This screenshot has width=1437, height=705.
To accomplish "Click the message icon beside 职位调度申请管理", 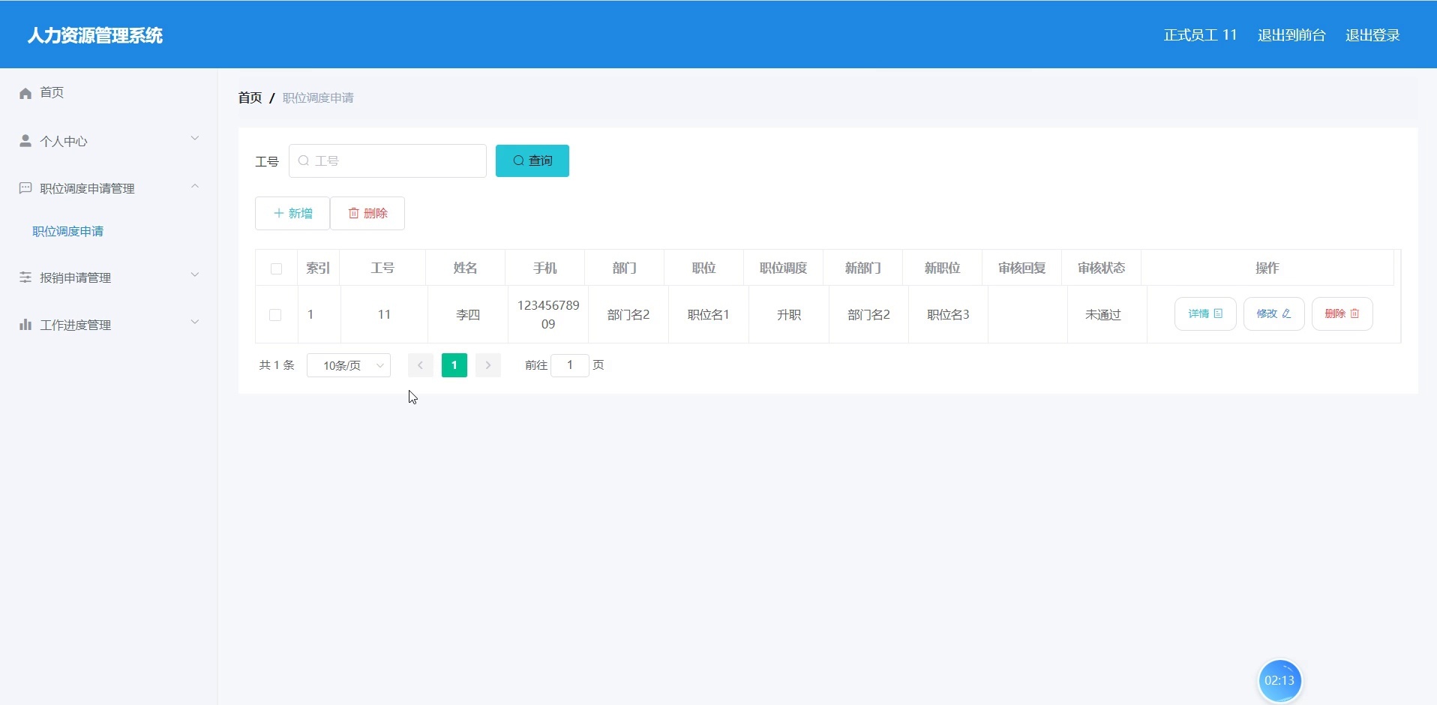I will point(25,188).
